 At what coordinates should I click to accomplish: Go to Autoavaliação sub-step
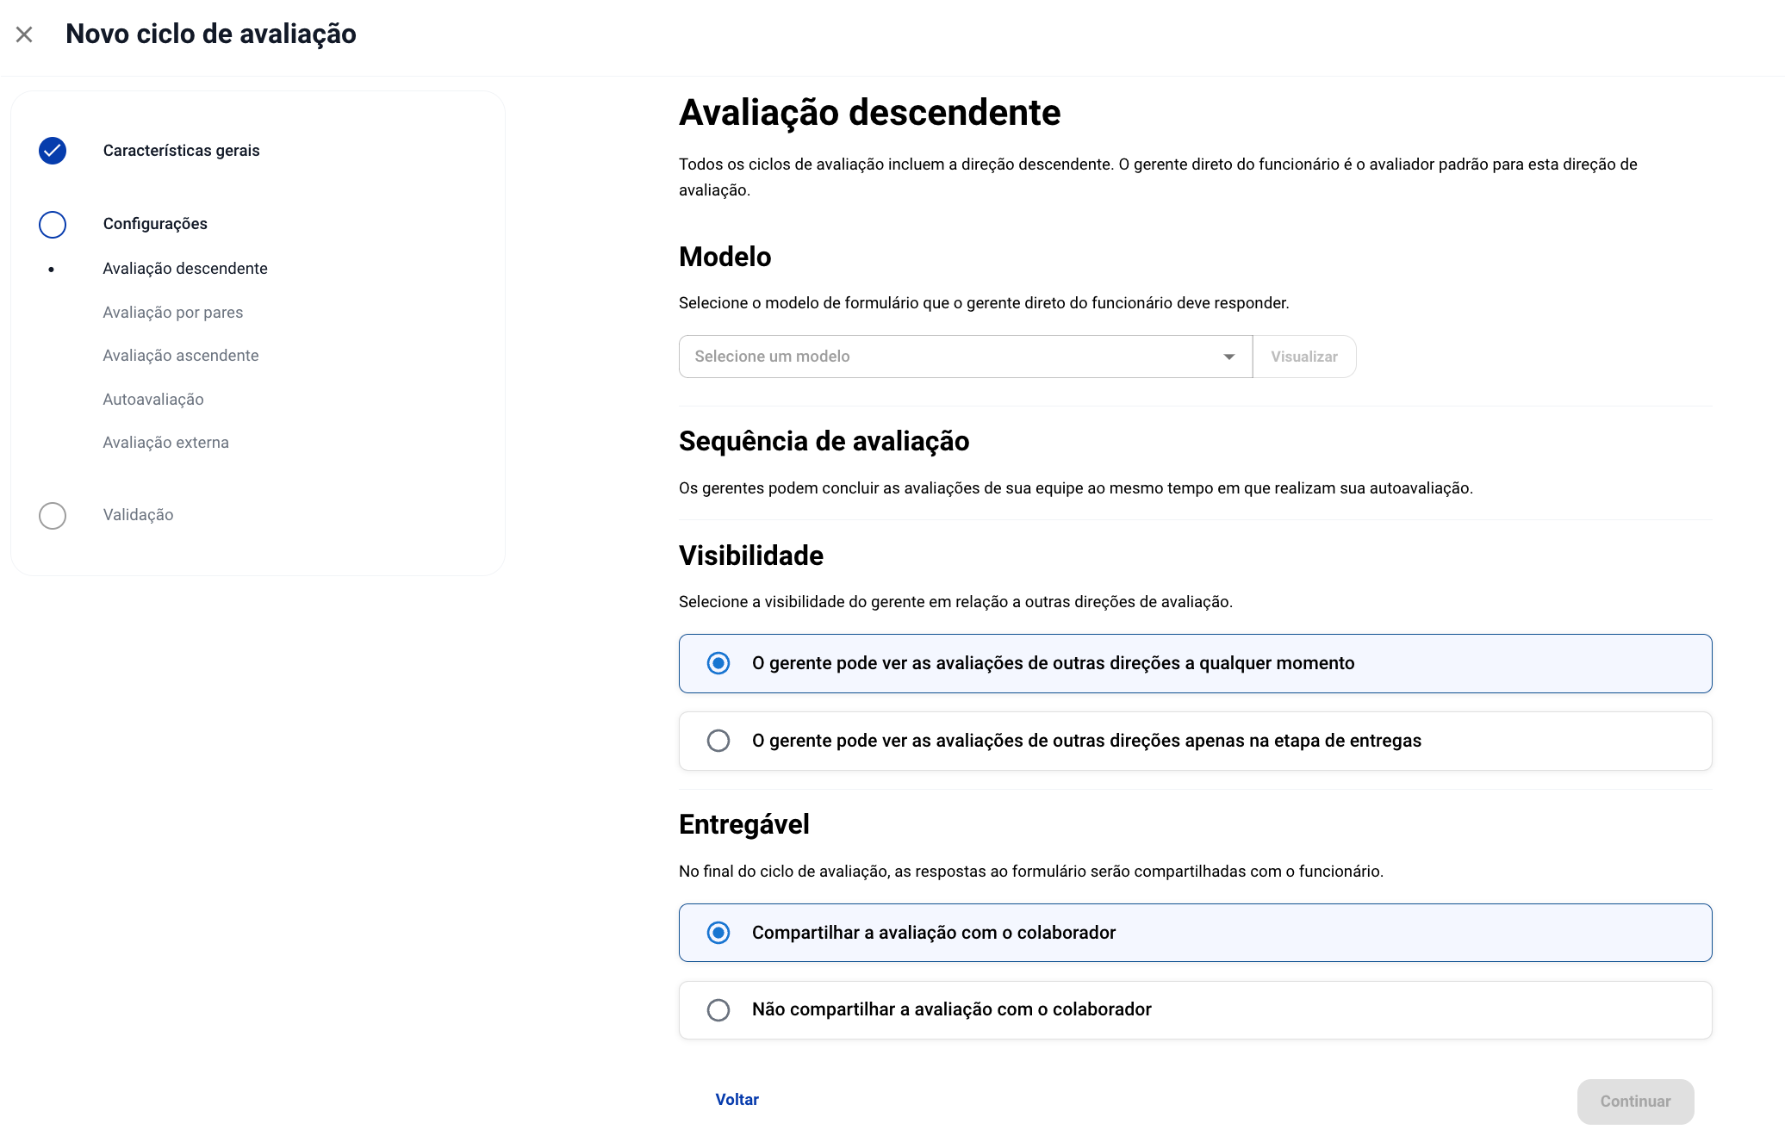tap(153, 400)
